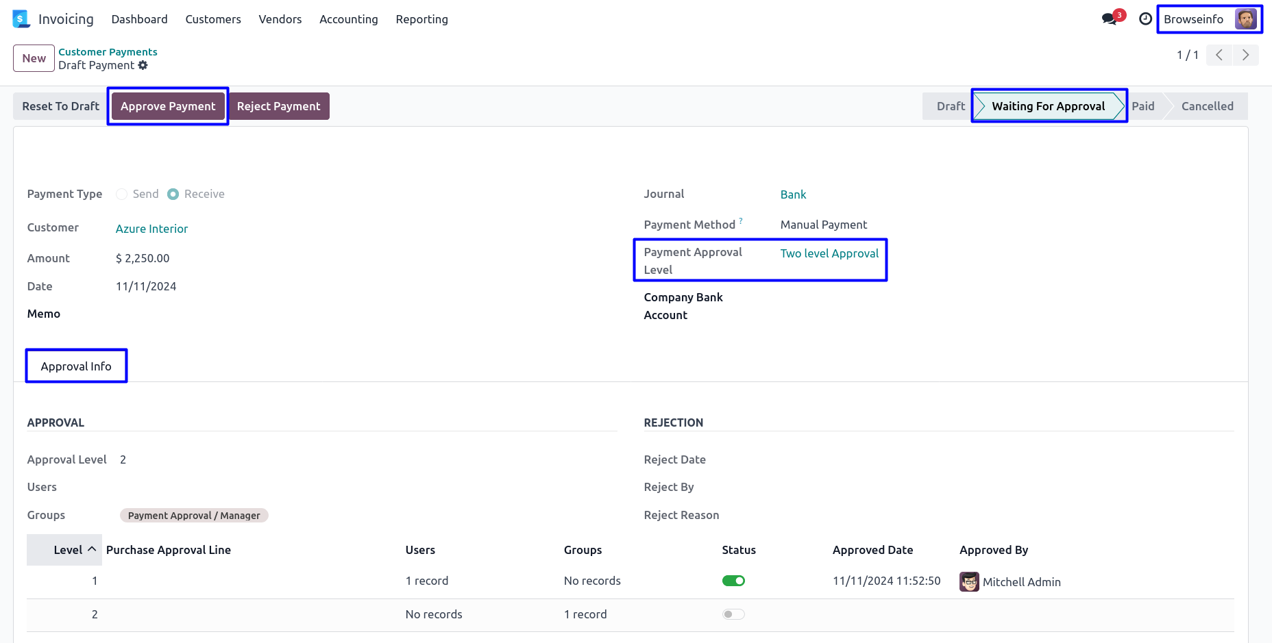Click the Reject Payment button

(x=278, y=106)
